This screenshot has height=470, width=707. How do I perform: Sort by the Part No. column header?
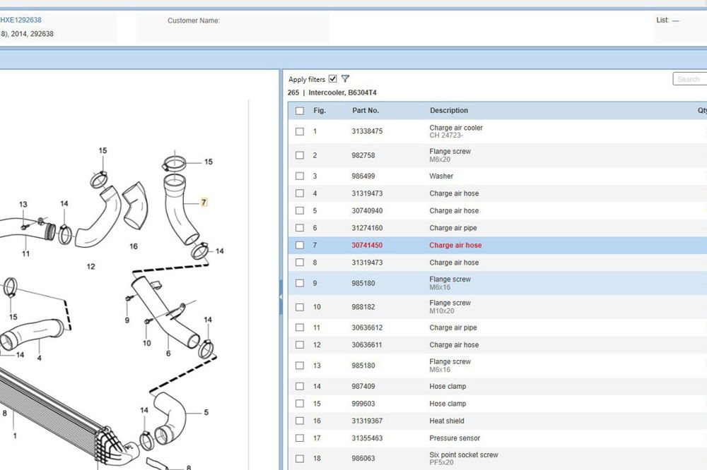click(366, 110)
